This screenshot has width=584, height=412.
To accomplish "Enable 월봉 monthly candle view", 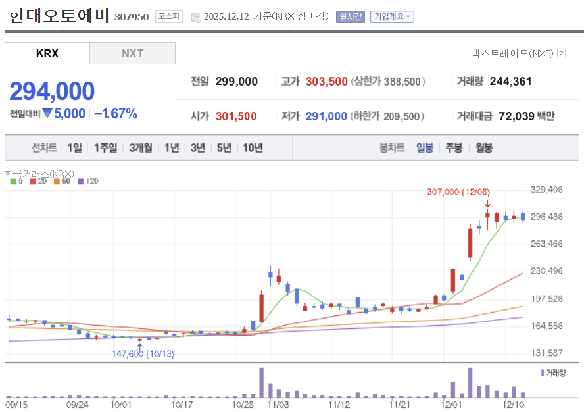I will [484, 148].
